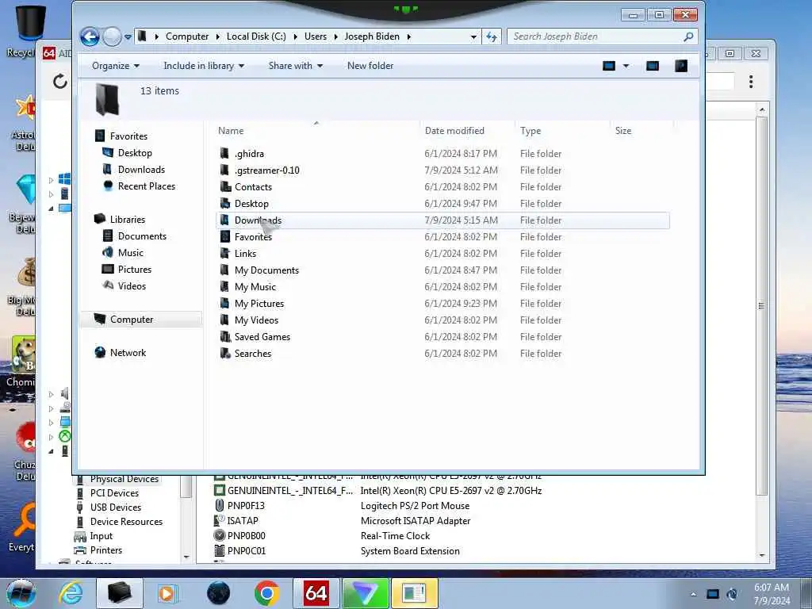Viewport: 812px width, 609px height.
Task: Sort by Date modified column header
Action: coord(454,131)
